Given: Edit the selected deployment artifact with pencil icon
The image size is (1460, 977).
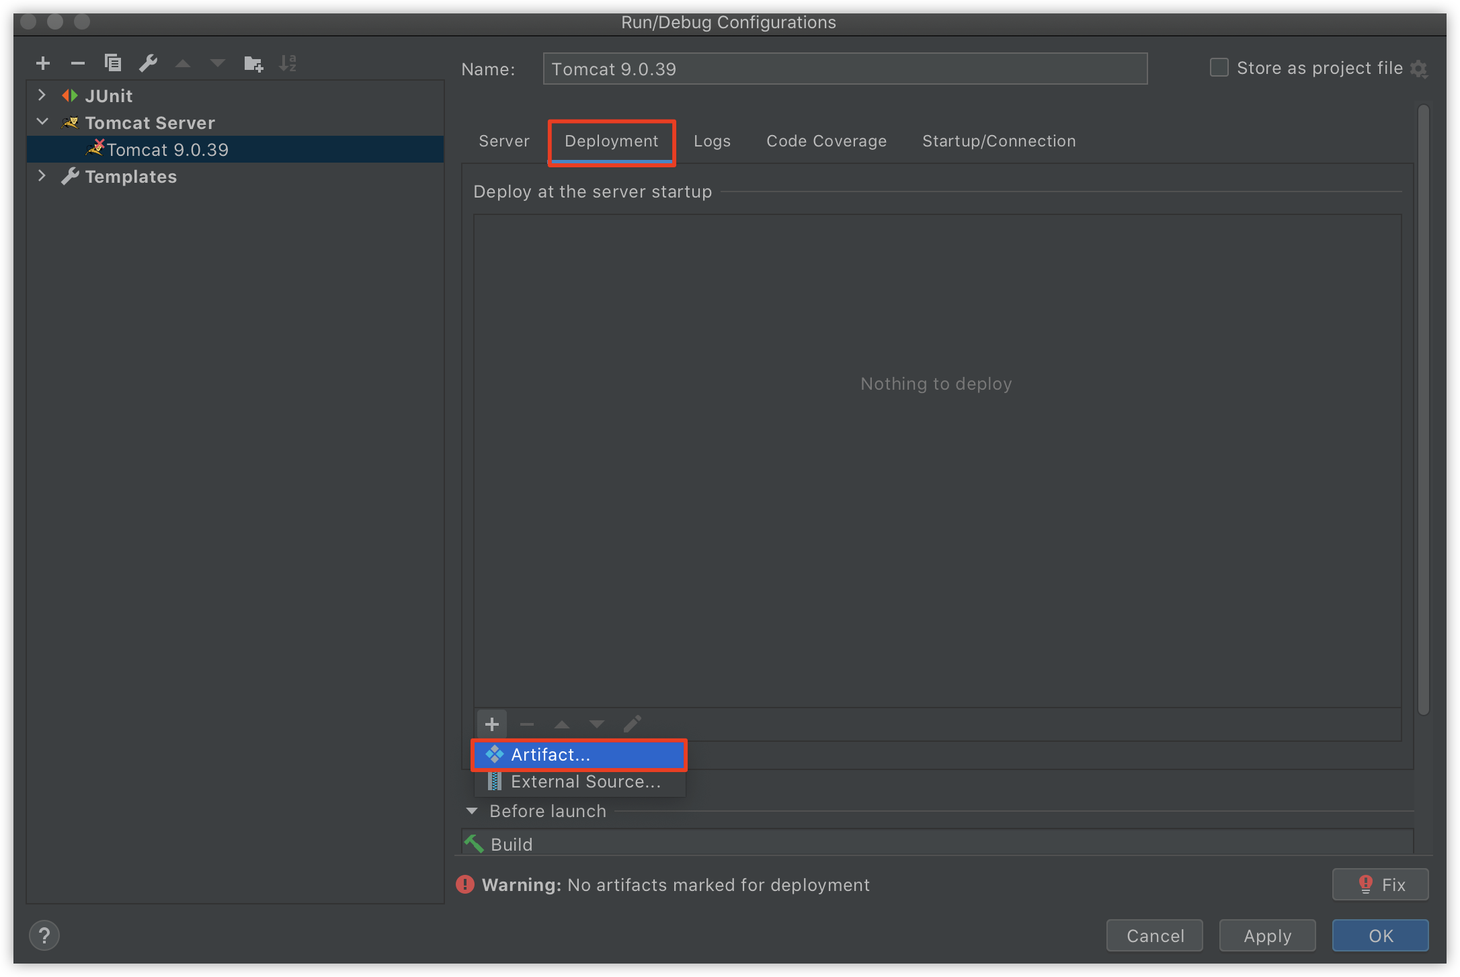Looking at the screenshot, I should click(x=631, y=724).
